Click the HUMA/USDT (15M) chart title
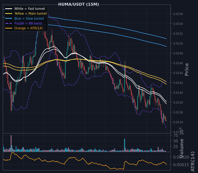The height and width of the screenshot is (173, 198). pos(78,4)
